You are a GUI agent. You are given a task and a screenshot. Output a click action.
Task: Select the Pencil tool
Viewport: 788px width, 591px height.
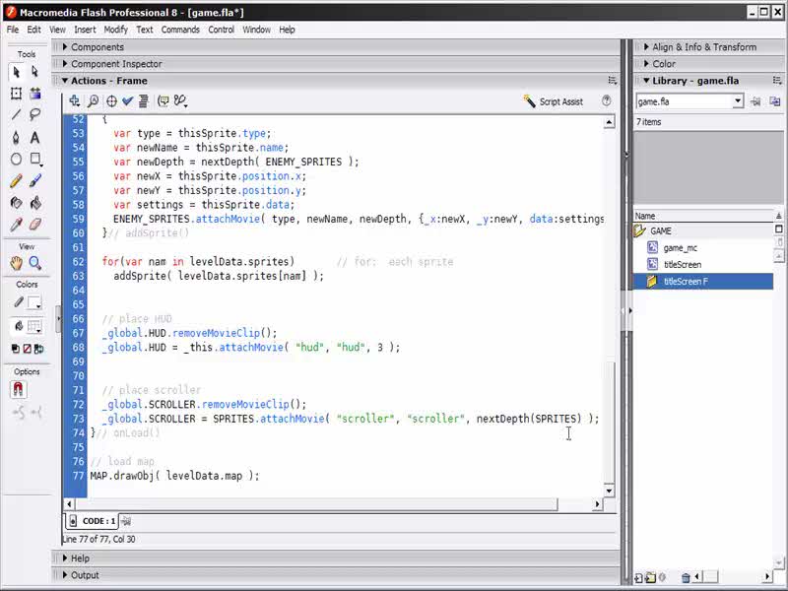click(16, 181)
